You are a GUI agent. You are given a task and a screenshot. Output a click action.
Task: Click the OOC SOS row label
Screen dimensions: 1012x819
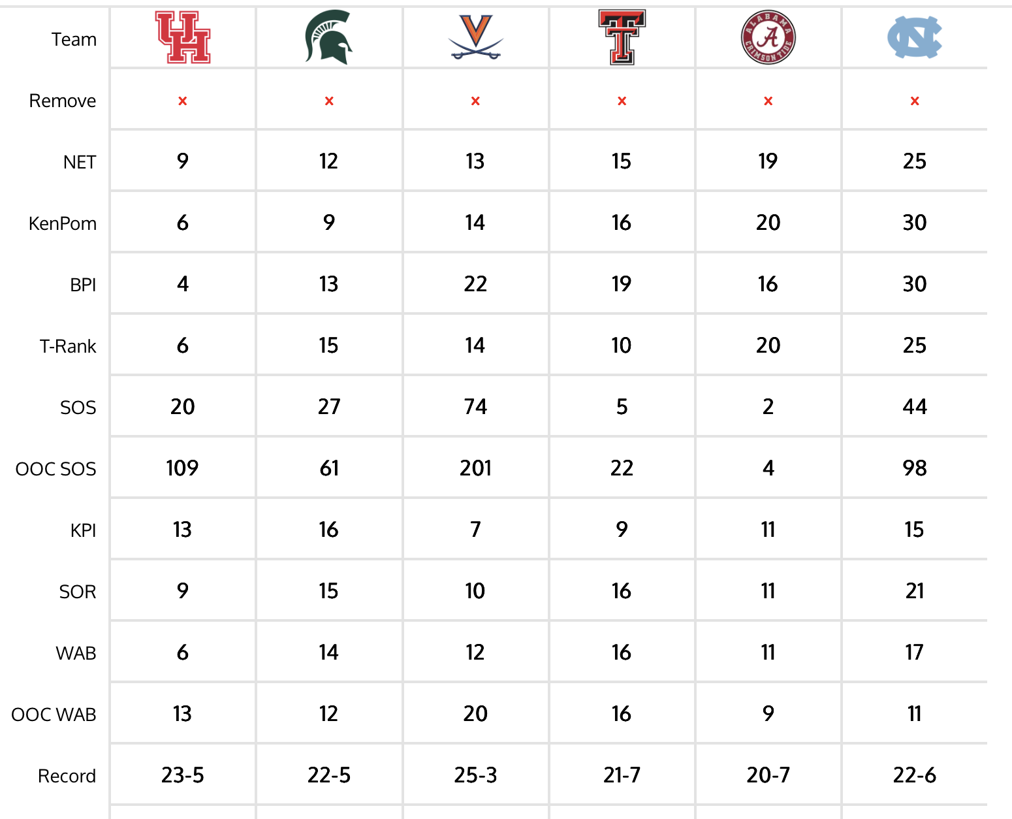pos(56,470)
